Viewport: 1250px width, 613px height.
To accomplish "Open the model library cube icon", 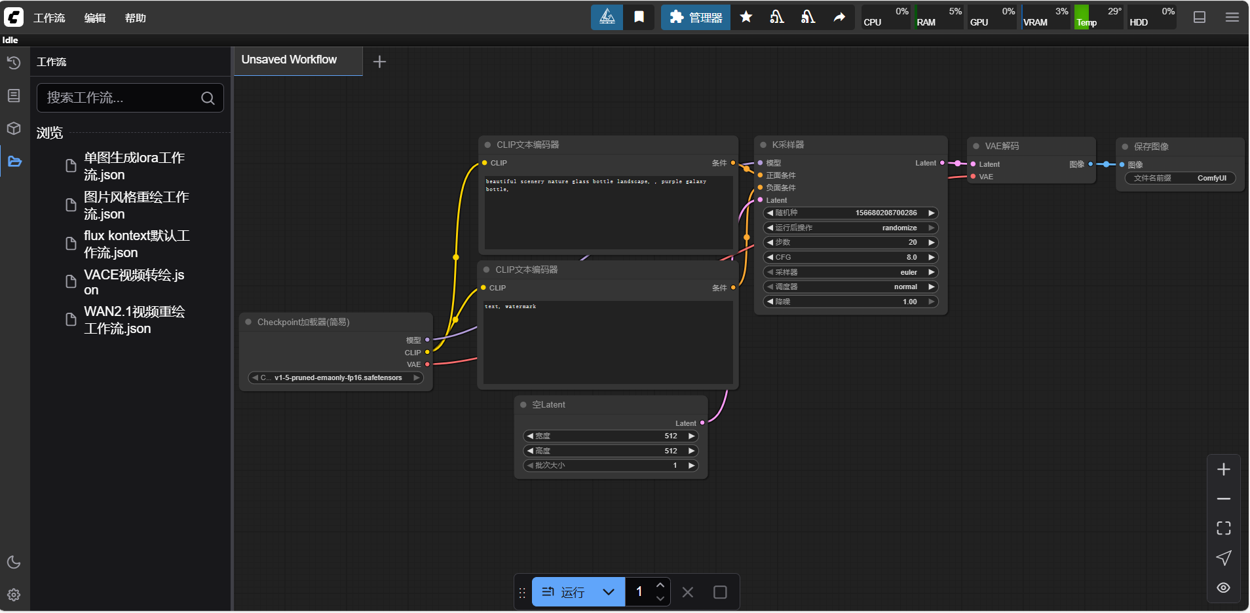I will point(14,128).
